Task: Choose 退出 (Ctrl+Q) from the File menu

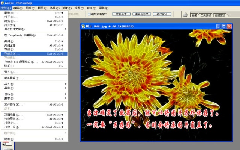Action: click(34, 139)
